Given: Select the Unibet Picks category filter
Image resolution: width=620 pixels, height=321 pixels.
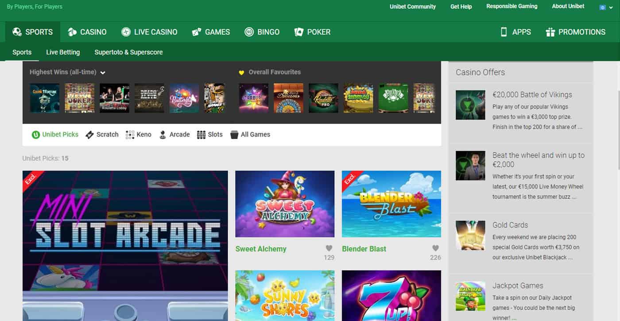Looking at the screenshot, I should [55, 135].
